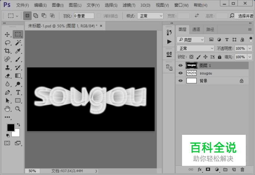Open the 滤镜(T) menu
255x175 pixels.
129,5
